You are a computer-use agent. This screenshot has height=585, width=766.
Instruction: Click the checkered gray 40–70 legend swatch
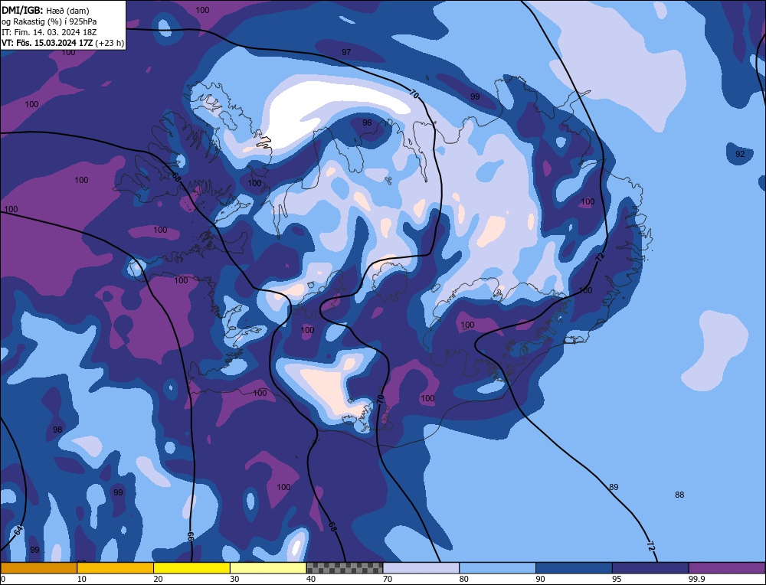(345, 568)
